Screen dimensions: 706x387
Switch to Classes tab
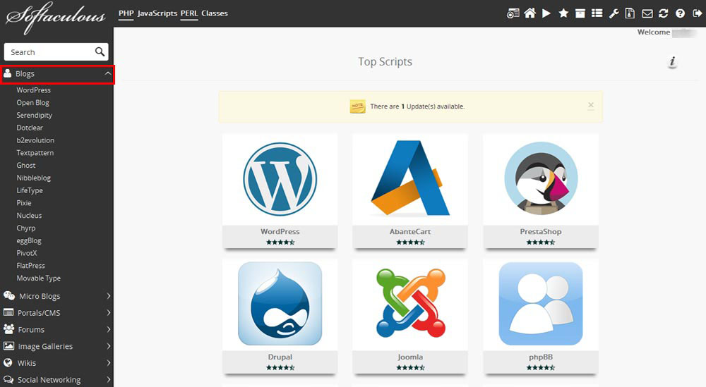(x=215, y=13)
